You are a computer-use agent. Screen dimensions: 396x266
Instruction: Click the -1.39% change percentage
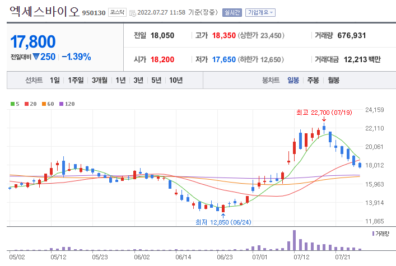pos(76,57)
